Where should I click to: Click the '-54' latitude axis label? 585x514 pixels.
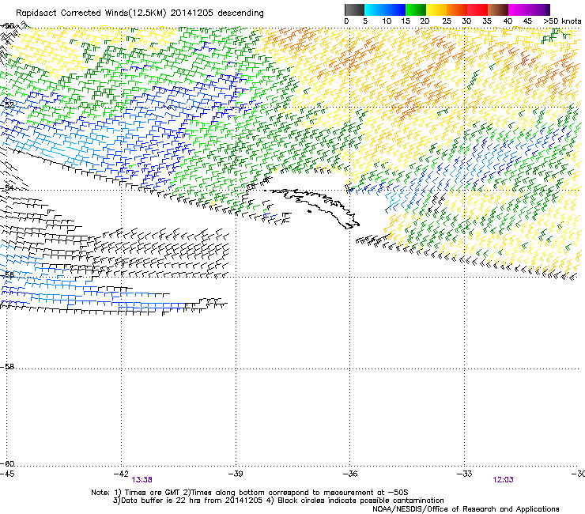pyautogui.click(x=7, y=187)
